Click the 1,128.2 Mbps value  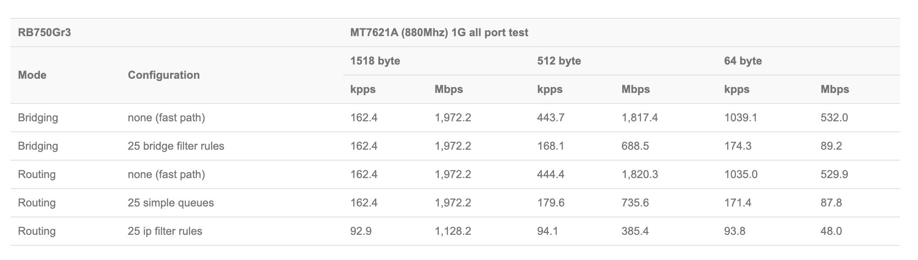(453, 231)
